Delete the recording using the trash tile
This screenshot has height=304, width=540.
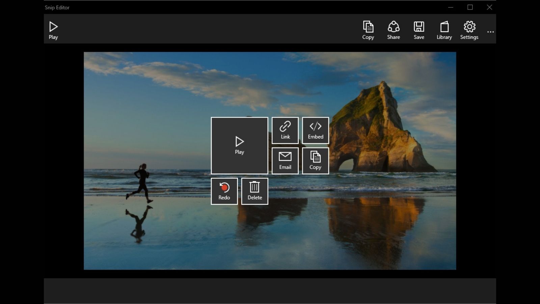(x=254, y=191)
